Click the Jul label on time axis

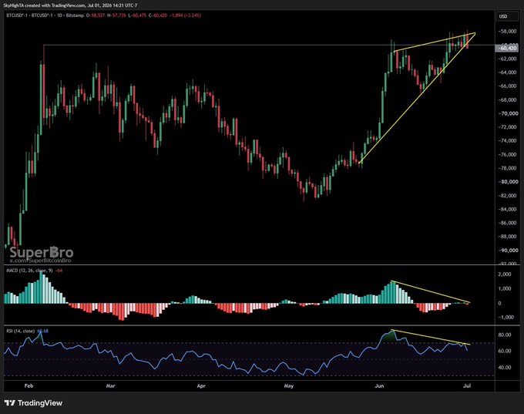(x=467, y=386)
